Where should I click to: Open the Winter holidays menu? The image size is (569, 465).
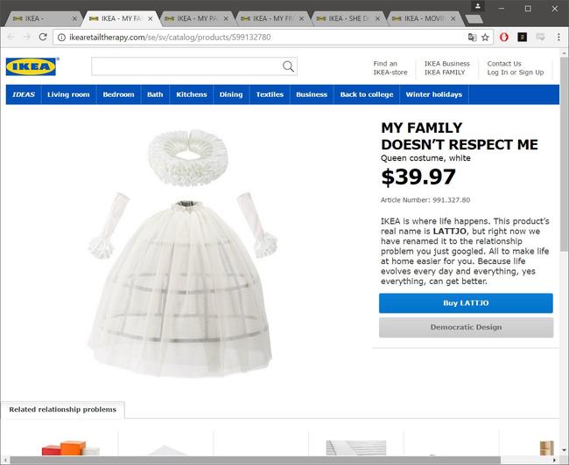coord(434,94)
